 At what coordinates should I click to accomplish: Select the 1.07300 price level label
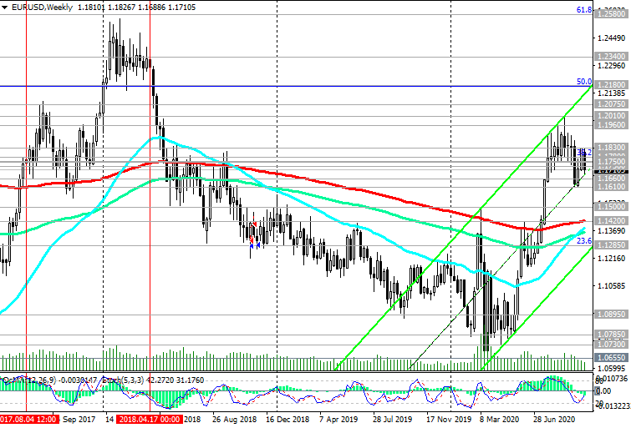(x=612, y=344)
